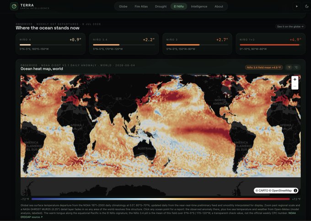Click the Niño 4 +0.9° value
311x221 pixels.
(75, 40)
